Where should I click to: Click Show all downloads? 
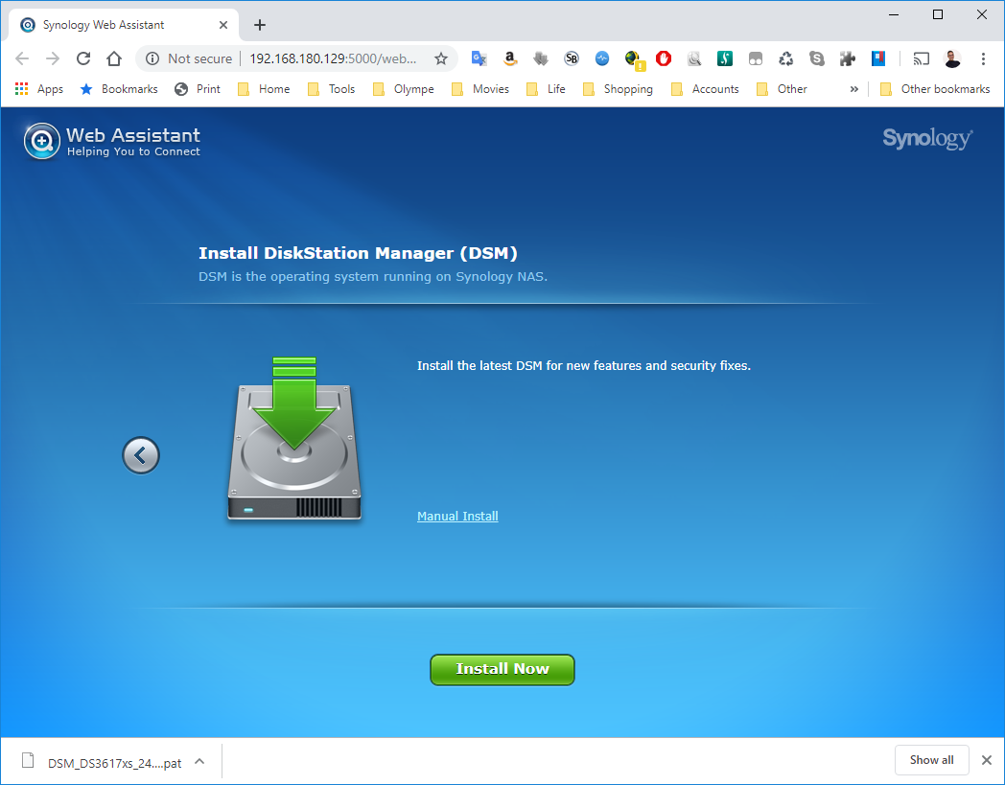click(931, 760)
